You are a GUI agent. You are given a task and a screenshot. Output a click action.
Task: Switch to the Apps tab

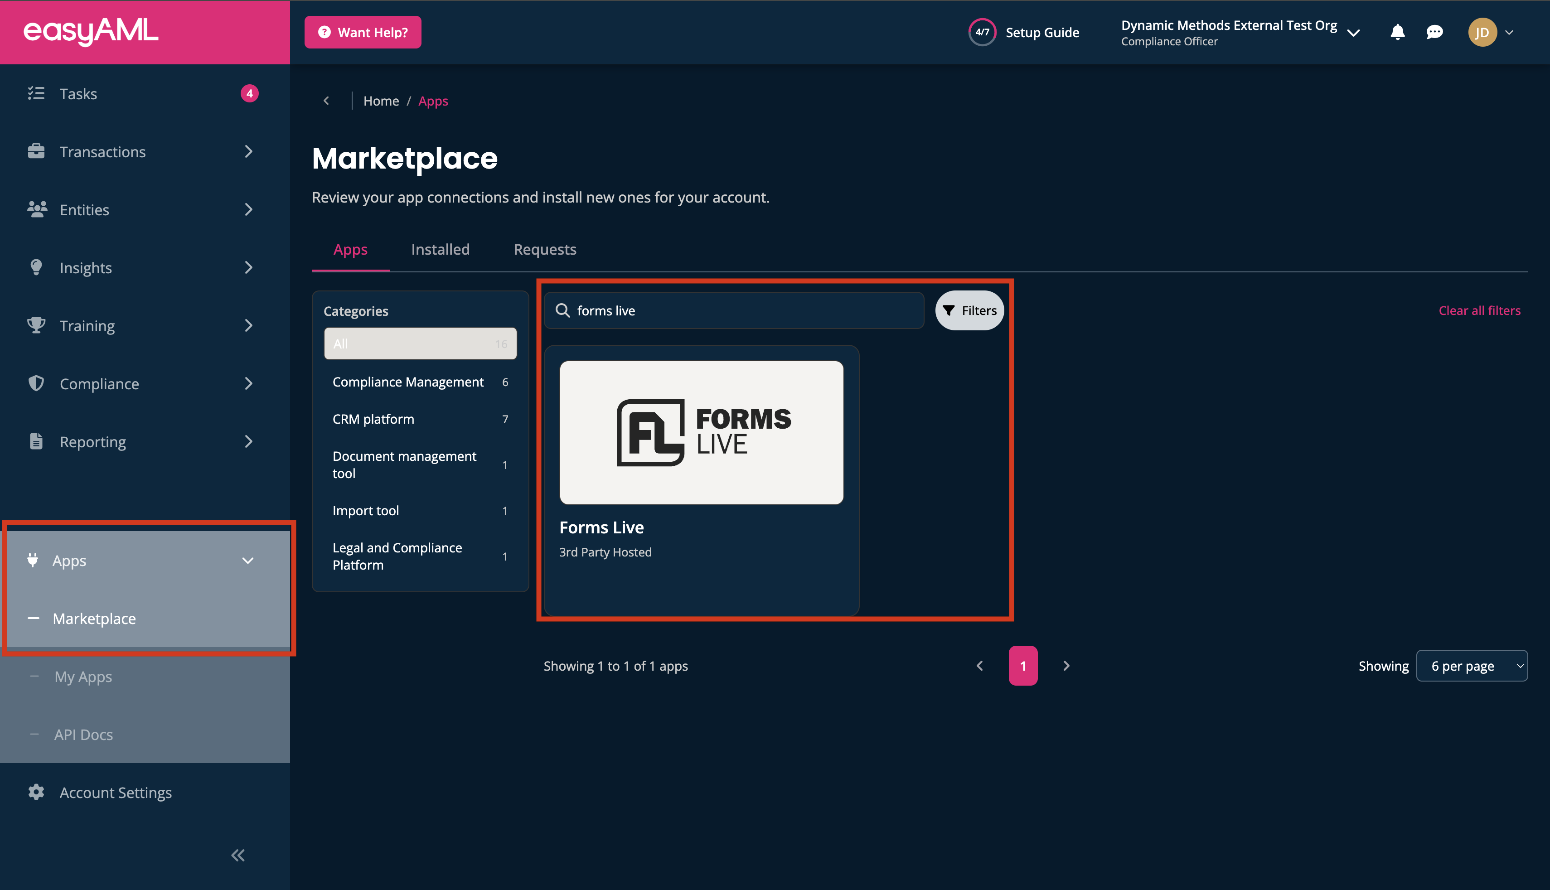(x=350, y=249)
